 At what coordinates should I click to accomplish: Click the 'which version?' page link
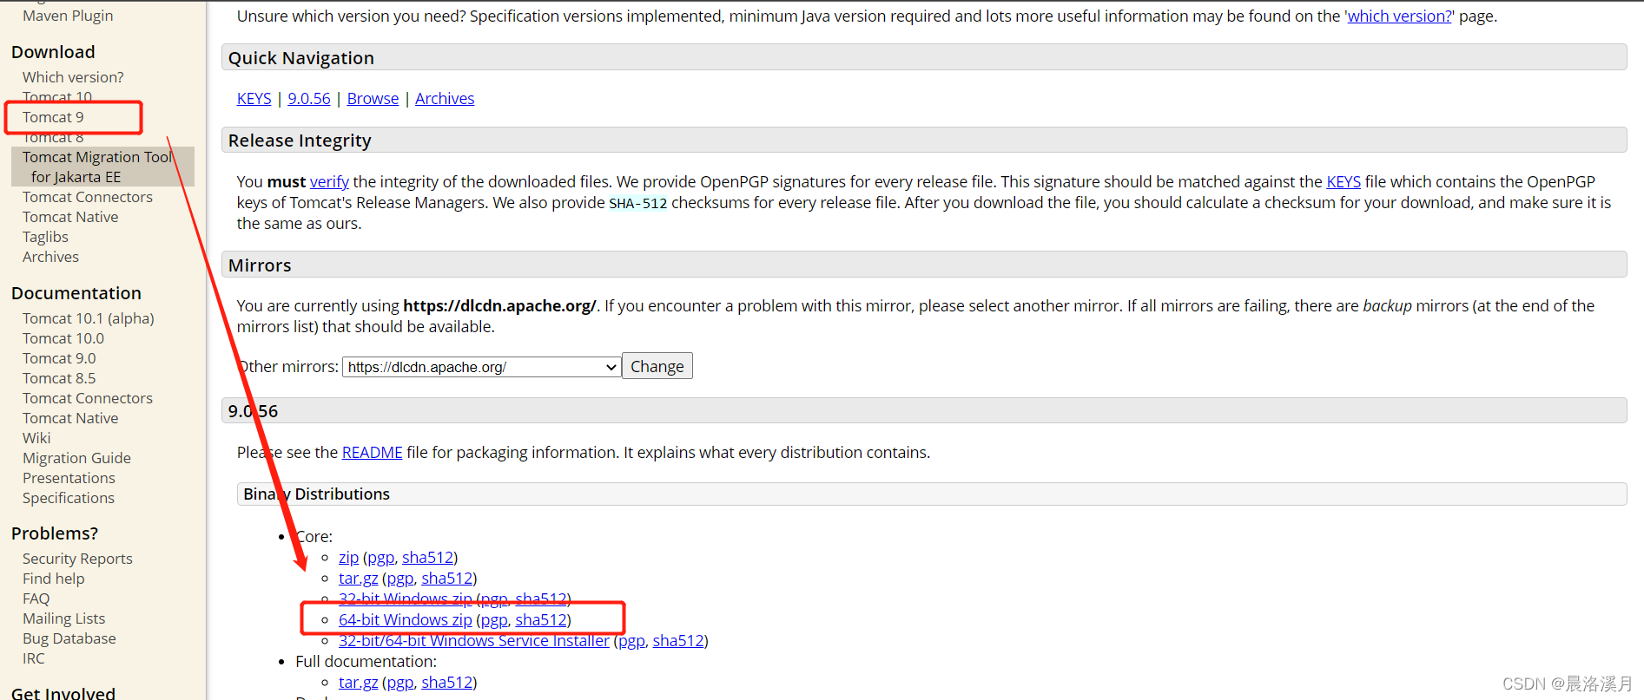coord(1399,16)
